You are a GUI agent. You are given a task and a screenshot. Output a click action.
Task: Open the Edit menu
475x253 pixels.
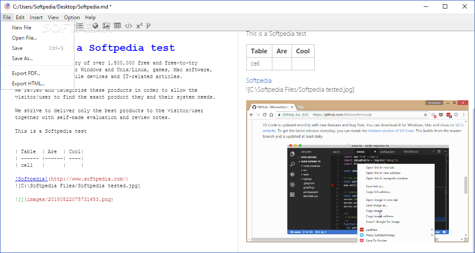coord(20,17)
